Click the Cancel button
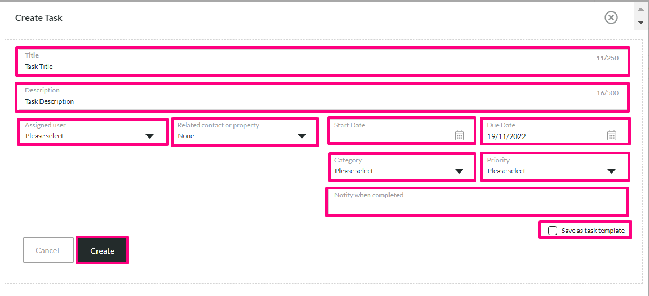 tap(48, 250)
